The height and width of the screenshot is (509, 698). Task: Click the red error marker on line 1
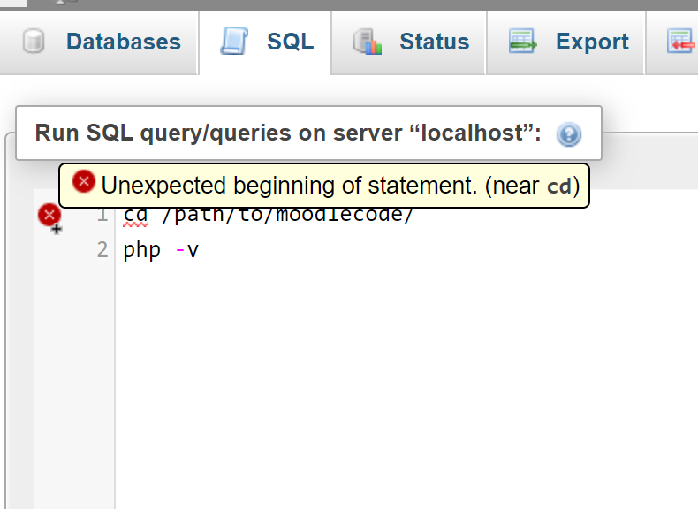pos(49,216)
